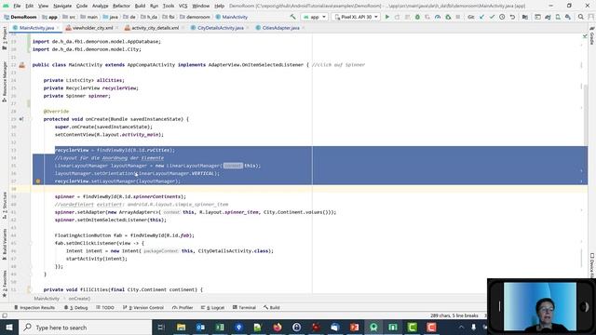
Task: Click the DemoRoom breadcrumb in navigation bar
Action: 20,17
